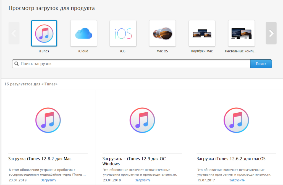Click the blue Поиск button

[x=261, y=64]
